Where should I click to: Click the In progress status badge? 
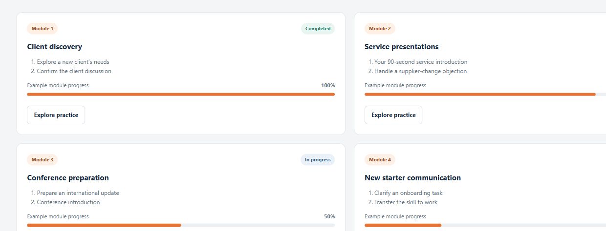(x=318, y=159)
